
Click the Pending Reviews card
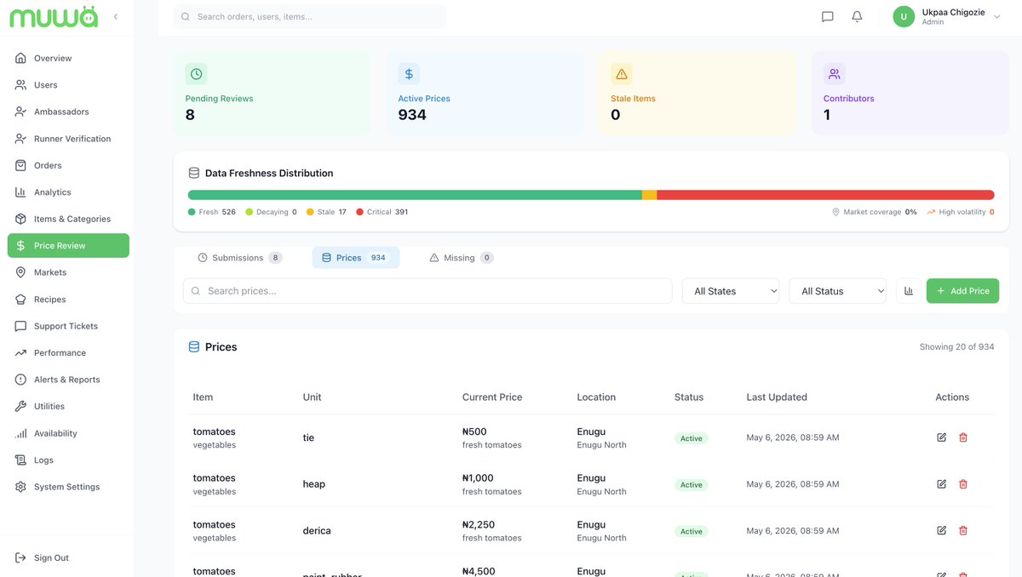click(x=272, y=94)
